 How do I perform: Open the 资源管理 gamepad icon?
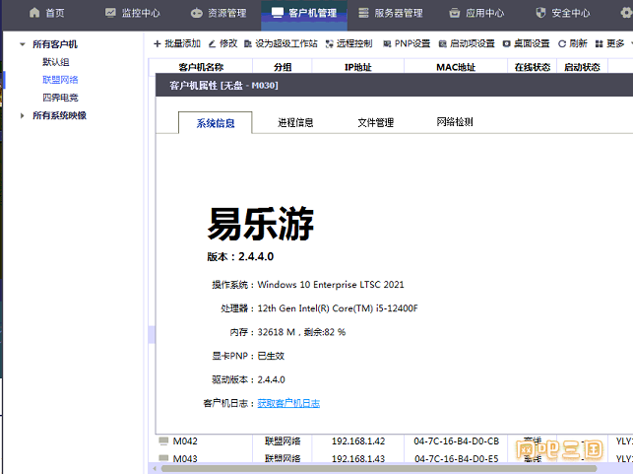point(197,13)
